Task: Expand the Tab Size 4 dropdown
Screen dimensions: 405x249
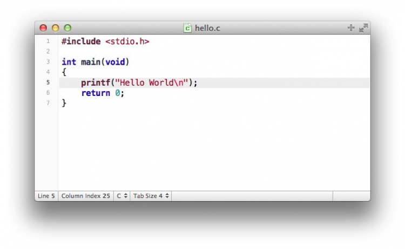Action: click(151, 196)
